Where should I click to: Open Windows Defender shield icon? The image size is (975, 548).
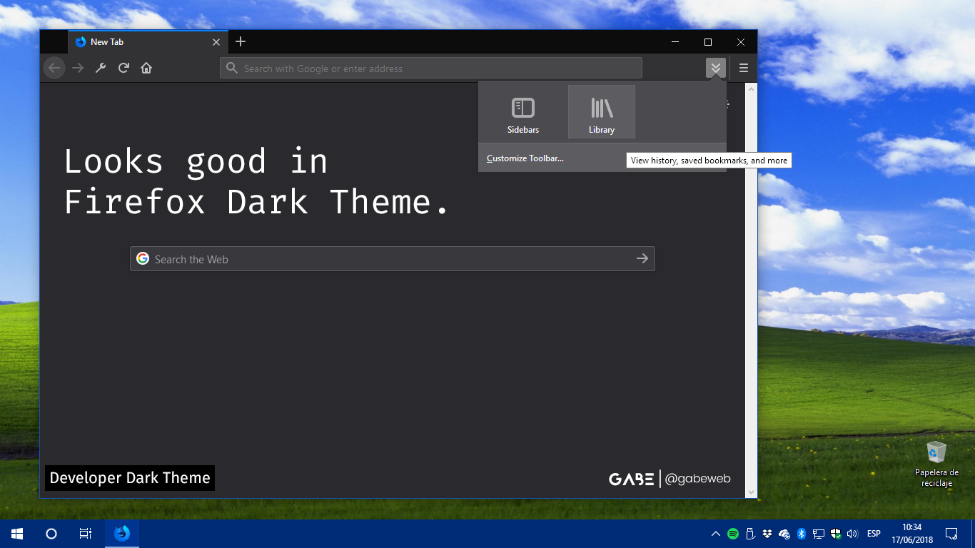pyautogui.click(x=836, y=534)
